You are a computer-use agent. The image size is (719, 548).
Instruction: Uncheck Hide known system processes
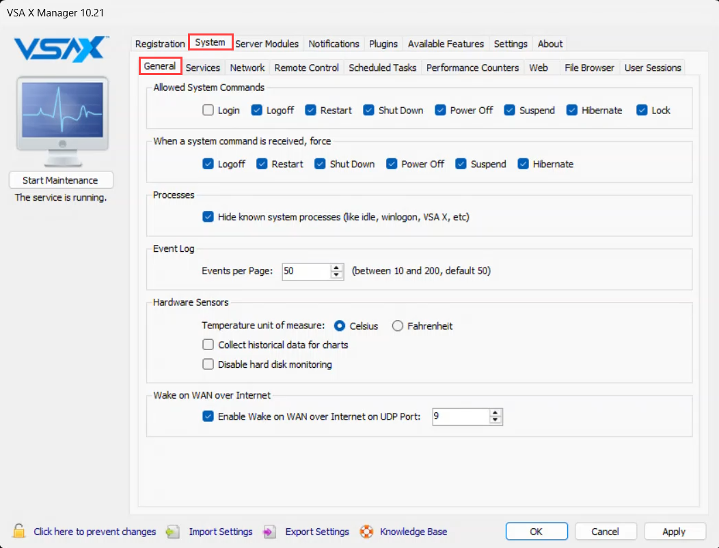[208, 216]
